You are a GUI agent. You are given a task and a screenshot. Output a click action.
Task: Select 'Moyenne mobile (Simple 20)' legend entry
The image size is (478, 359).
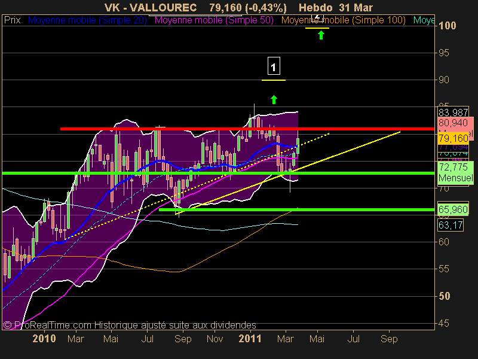[x=87, y=20]
